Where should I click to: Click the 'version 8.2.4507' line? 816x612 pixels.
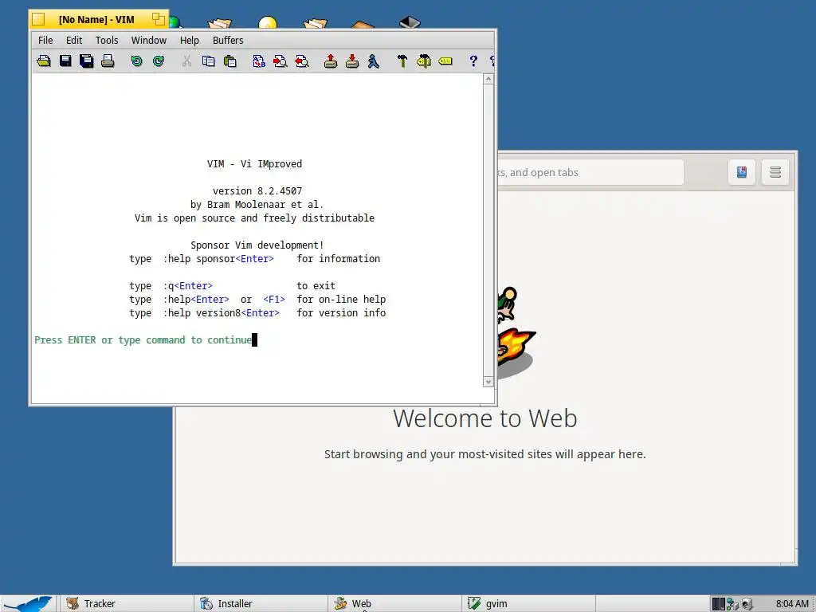click(x=257, y=191)
